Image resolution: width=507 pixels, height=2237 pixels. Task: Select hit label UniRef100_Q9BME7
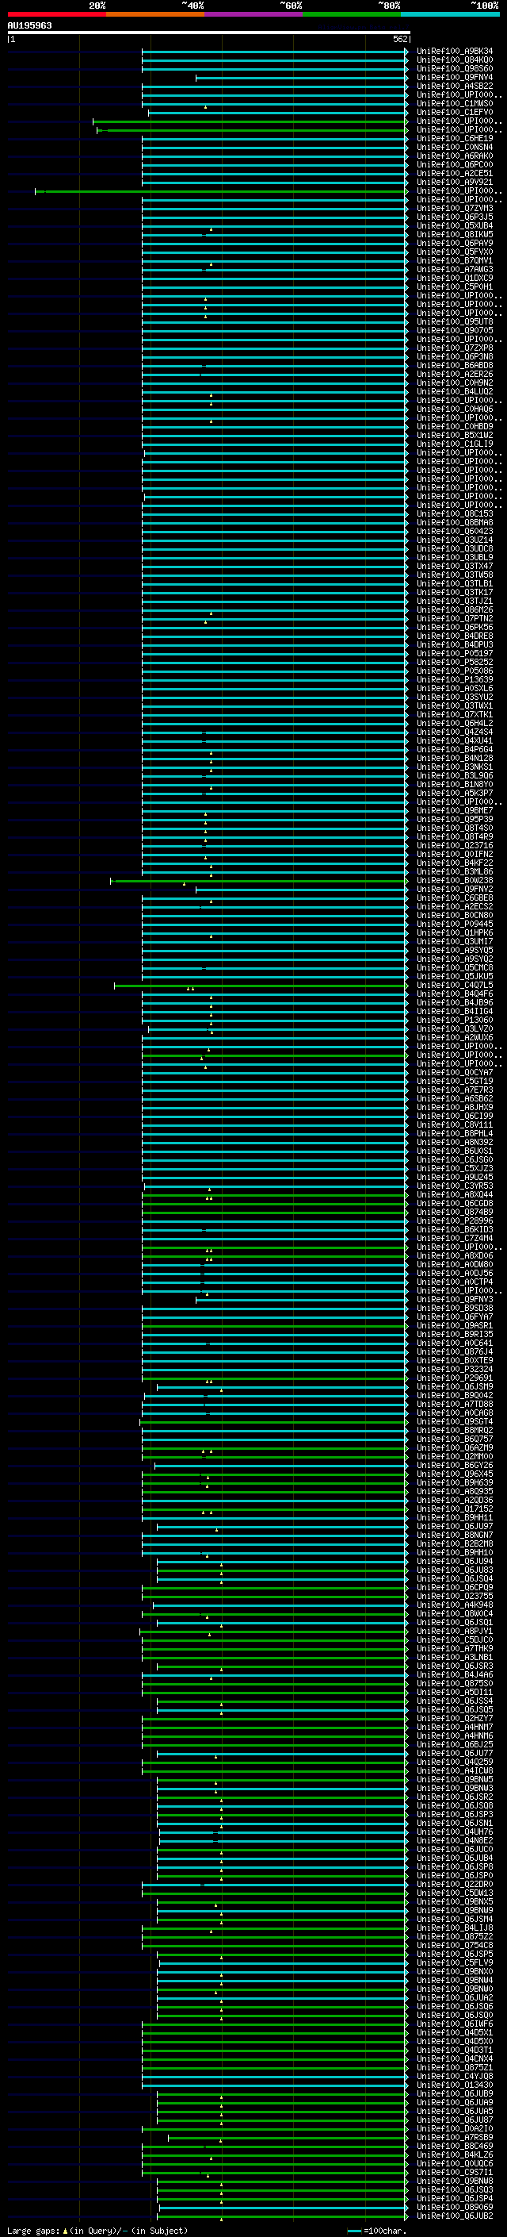click(x=455, y=810)
